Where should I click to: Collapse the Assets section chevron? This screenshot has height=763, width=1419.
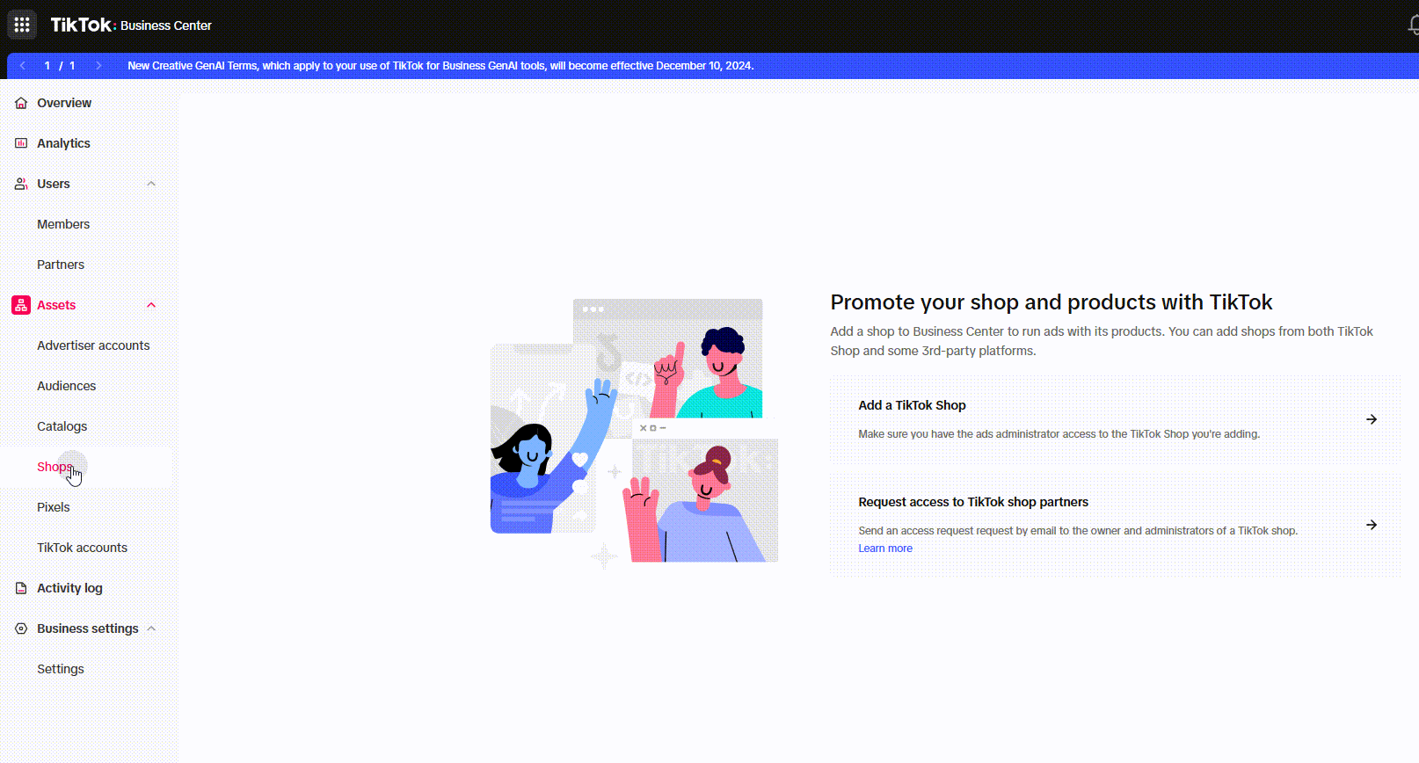(151, 305)
